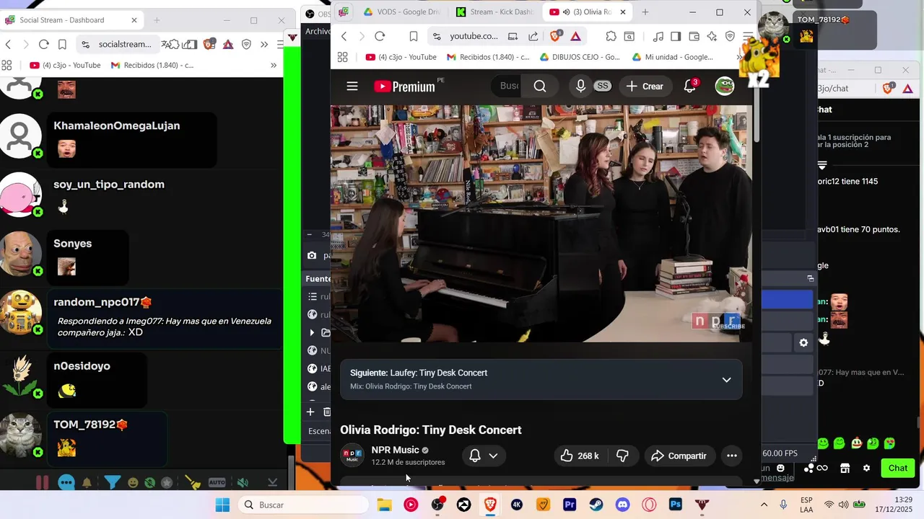Image resolution: width=924 pixels, height=519 pixels.
Task: Open the Brave Shields lion icon in YouTube window
Action: point(556,35)
